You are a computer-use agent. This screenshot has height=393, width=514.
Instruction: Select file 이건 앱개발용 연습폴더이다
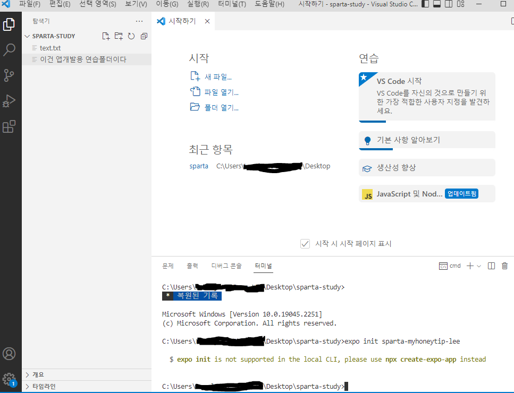[87, 59]
